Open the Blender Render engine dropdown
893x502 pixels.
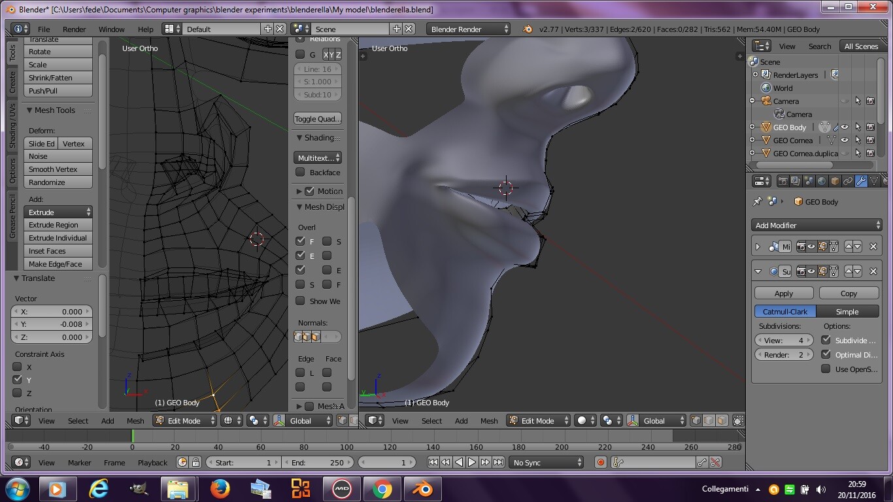(x=468, y=29)
